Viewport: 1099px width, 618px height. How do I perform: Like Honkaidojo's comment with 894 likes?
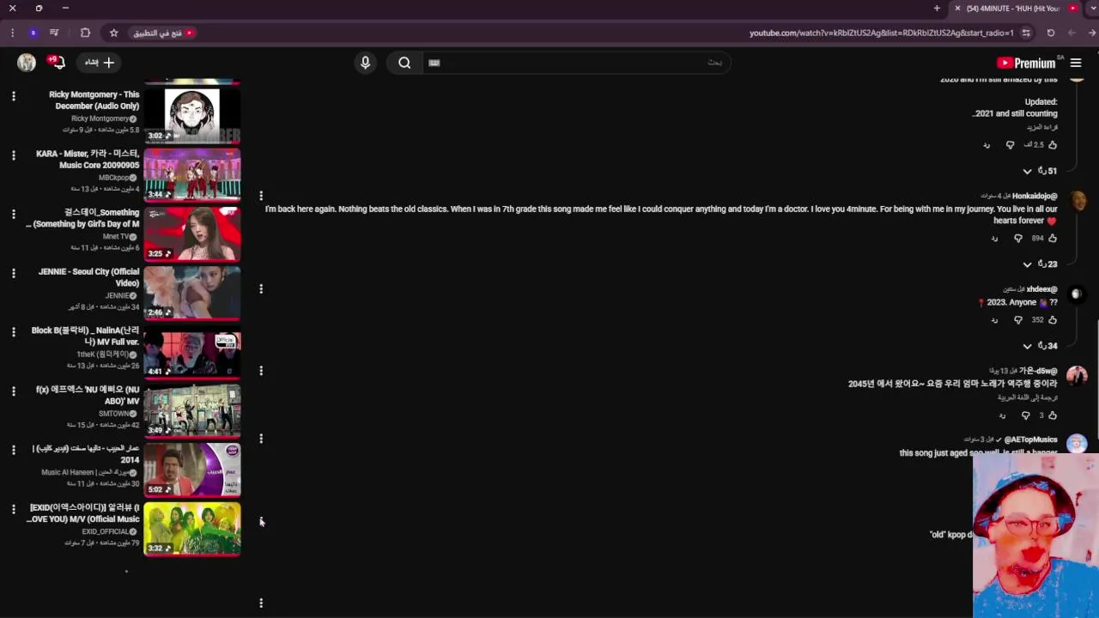(1053, 239)
